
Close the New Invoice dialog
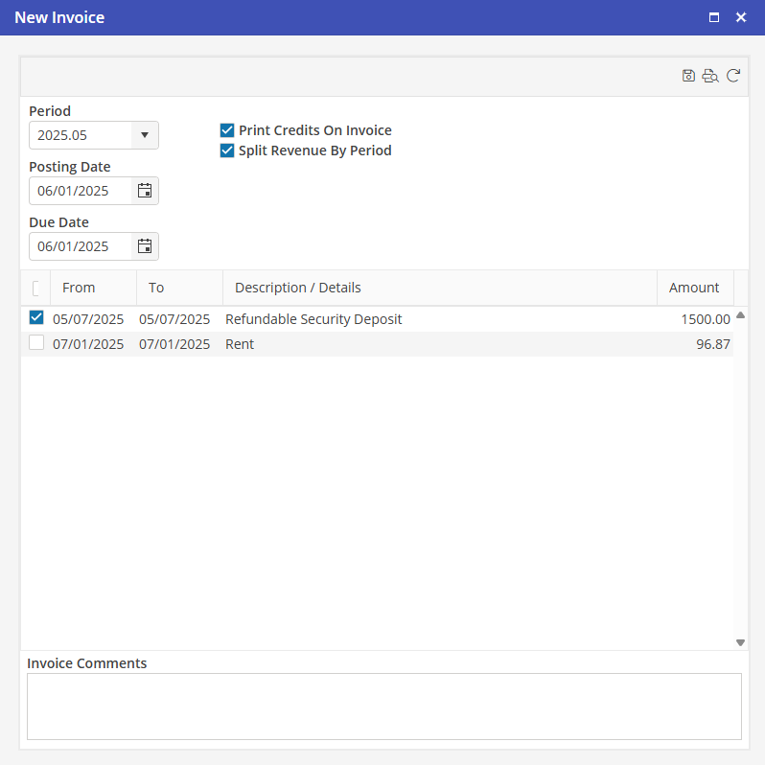741,17
